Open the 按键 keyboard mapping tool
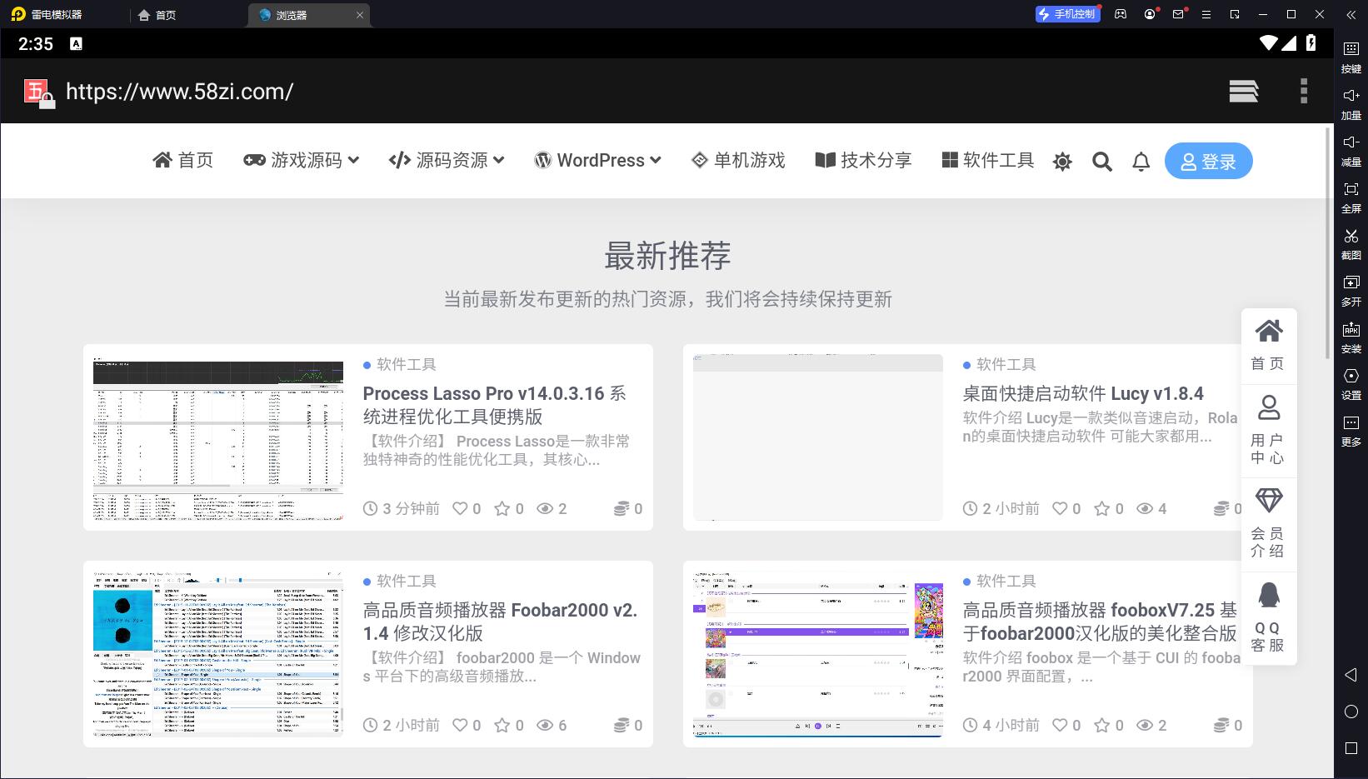The height and width of the screenshot is (779, 1368). (1351, 57)
